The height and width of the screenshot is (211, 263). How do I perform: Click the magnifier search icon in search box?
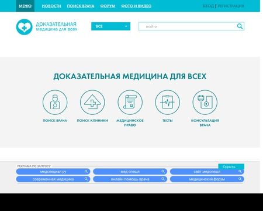[240, 26]
